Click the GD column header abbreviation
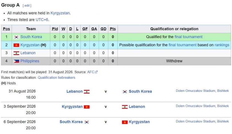The image size is (232, 134). (x=103, y=29)
